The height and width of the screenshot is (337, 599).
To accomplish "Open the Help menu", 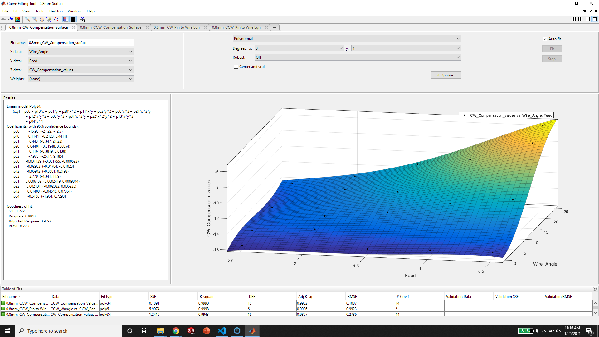I will (x=90, y=11).
